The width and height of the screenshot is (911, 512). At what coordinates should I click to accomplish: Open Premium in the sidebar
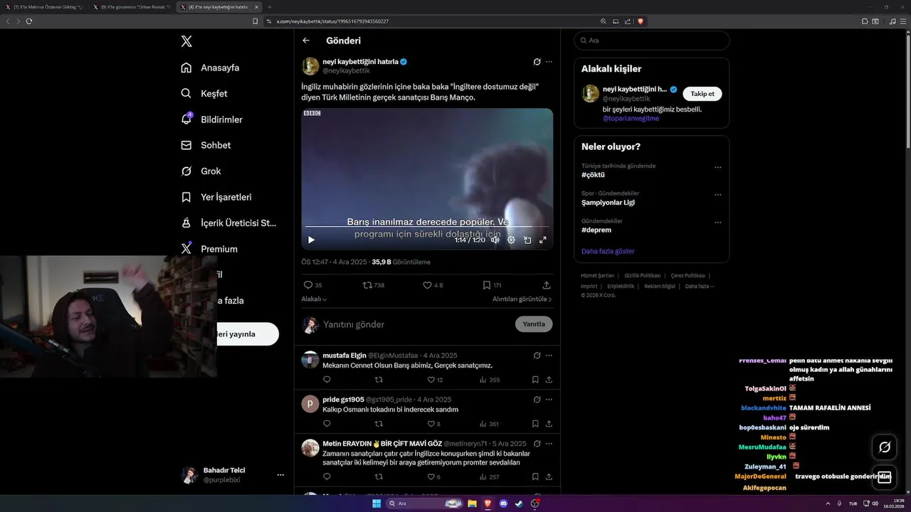(209, 249)
